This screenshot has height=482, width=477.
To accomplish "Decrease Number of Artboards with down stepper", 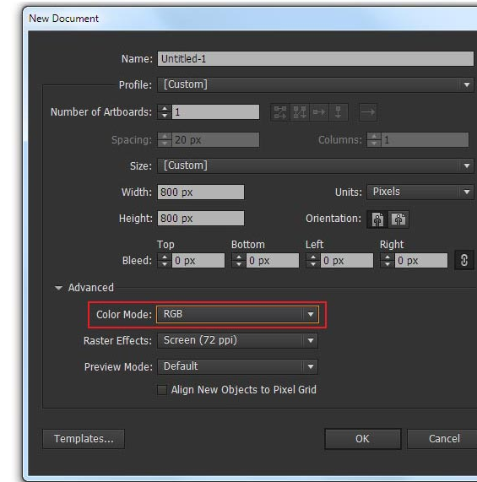I will pyautogui.click(x=165, y=116).
